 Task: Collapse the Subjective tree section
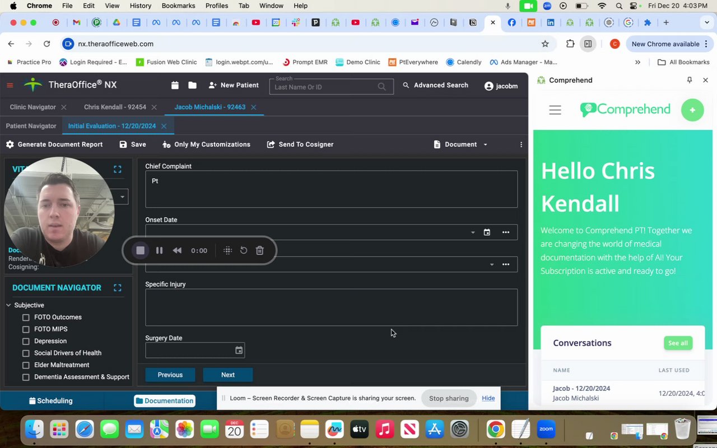click(8, 305)
